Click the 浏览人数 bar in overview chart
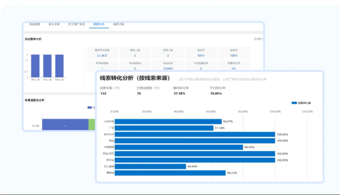 (x=35, y=66)
